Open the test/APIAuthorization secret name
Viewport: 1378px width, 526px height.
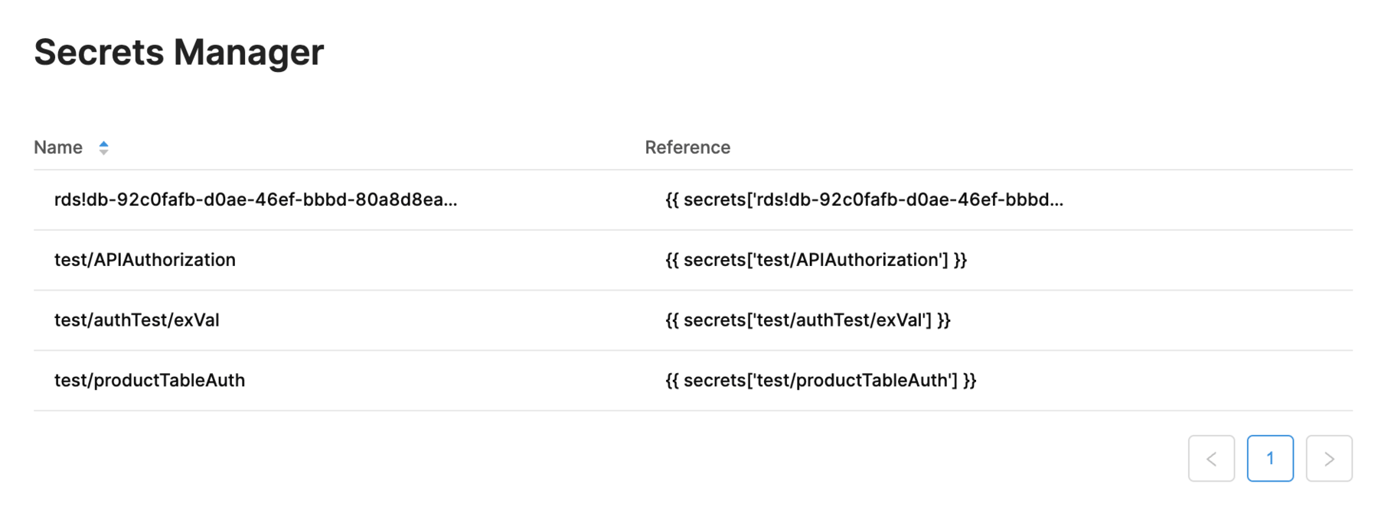[x=145, y=260]
